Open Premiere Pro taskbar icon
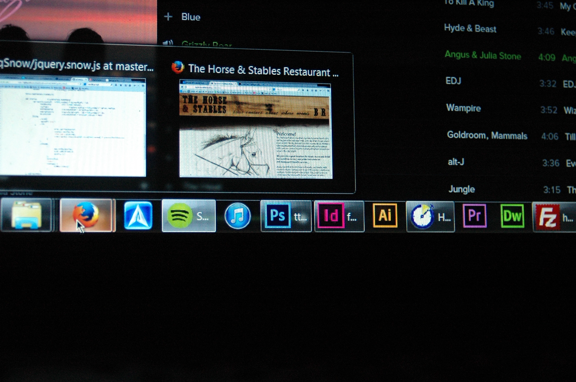Screen dimensions: 576x382 click(x=475, y=216)
